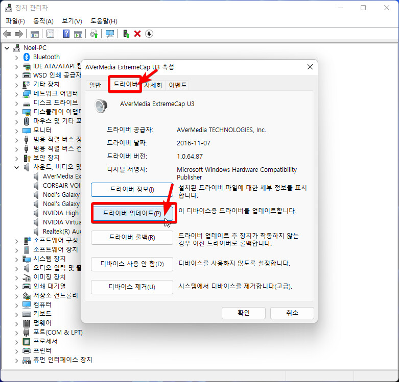Click the Bluetooth icon in the tree
Image resolution: width=399 pixels, height=382 pixels.
coord(27,57)
